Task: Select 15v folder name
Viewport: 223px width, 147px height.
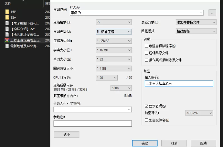Action: (13, 18)
